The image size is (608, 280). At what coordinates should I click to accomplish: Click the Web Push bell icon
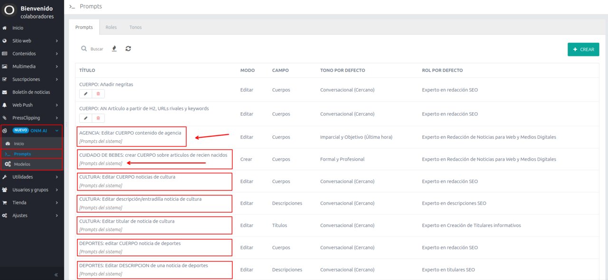(x=5, y=105)
